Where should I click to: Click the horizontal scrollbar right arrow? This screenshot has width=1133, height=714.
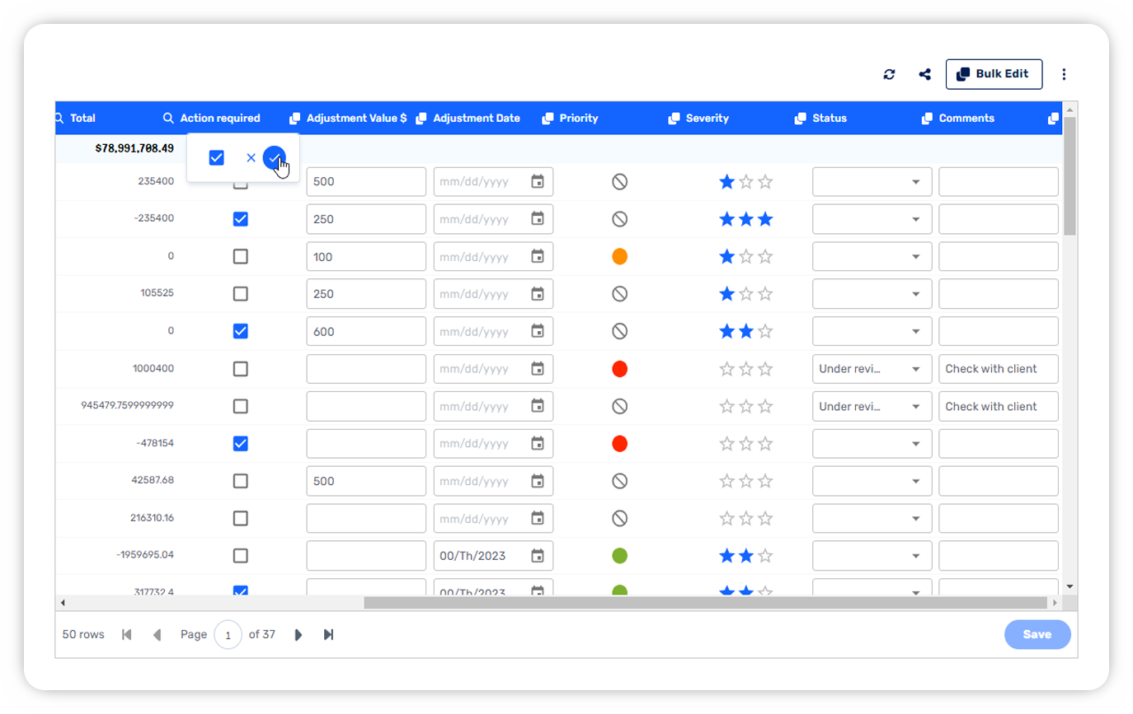click(1055, 603)
